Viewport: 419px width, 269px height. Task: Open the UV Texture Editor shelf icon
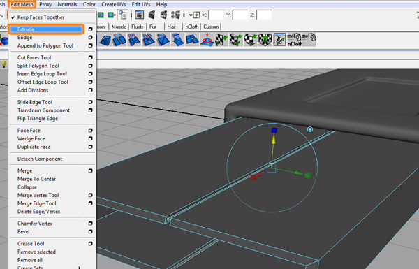pyautogui.click(x=279, y=40)
